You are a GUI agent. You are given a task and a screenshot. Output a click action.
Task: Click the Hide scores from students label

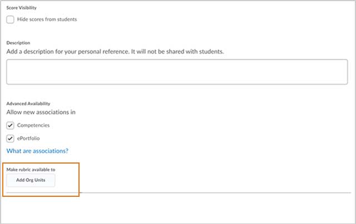point(47,19)
